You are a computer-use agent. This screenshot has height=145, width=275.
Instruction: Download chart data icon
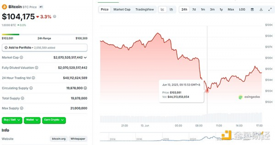pos(261,9)
